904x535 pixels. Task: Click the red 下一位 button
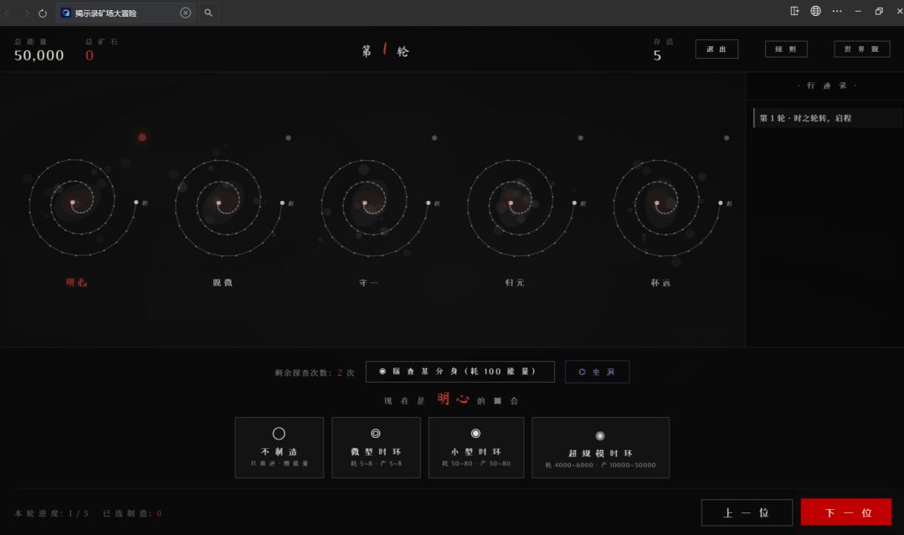pyautogui.click(x=845, y=512)
